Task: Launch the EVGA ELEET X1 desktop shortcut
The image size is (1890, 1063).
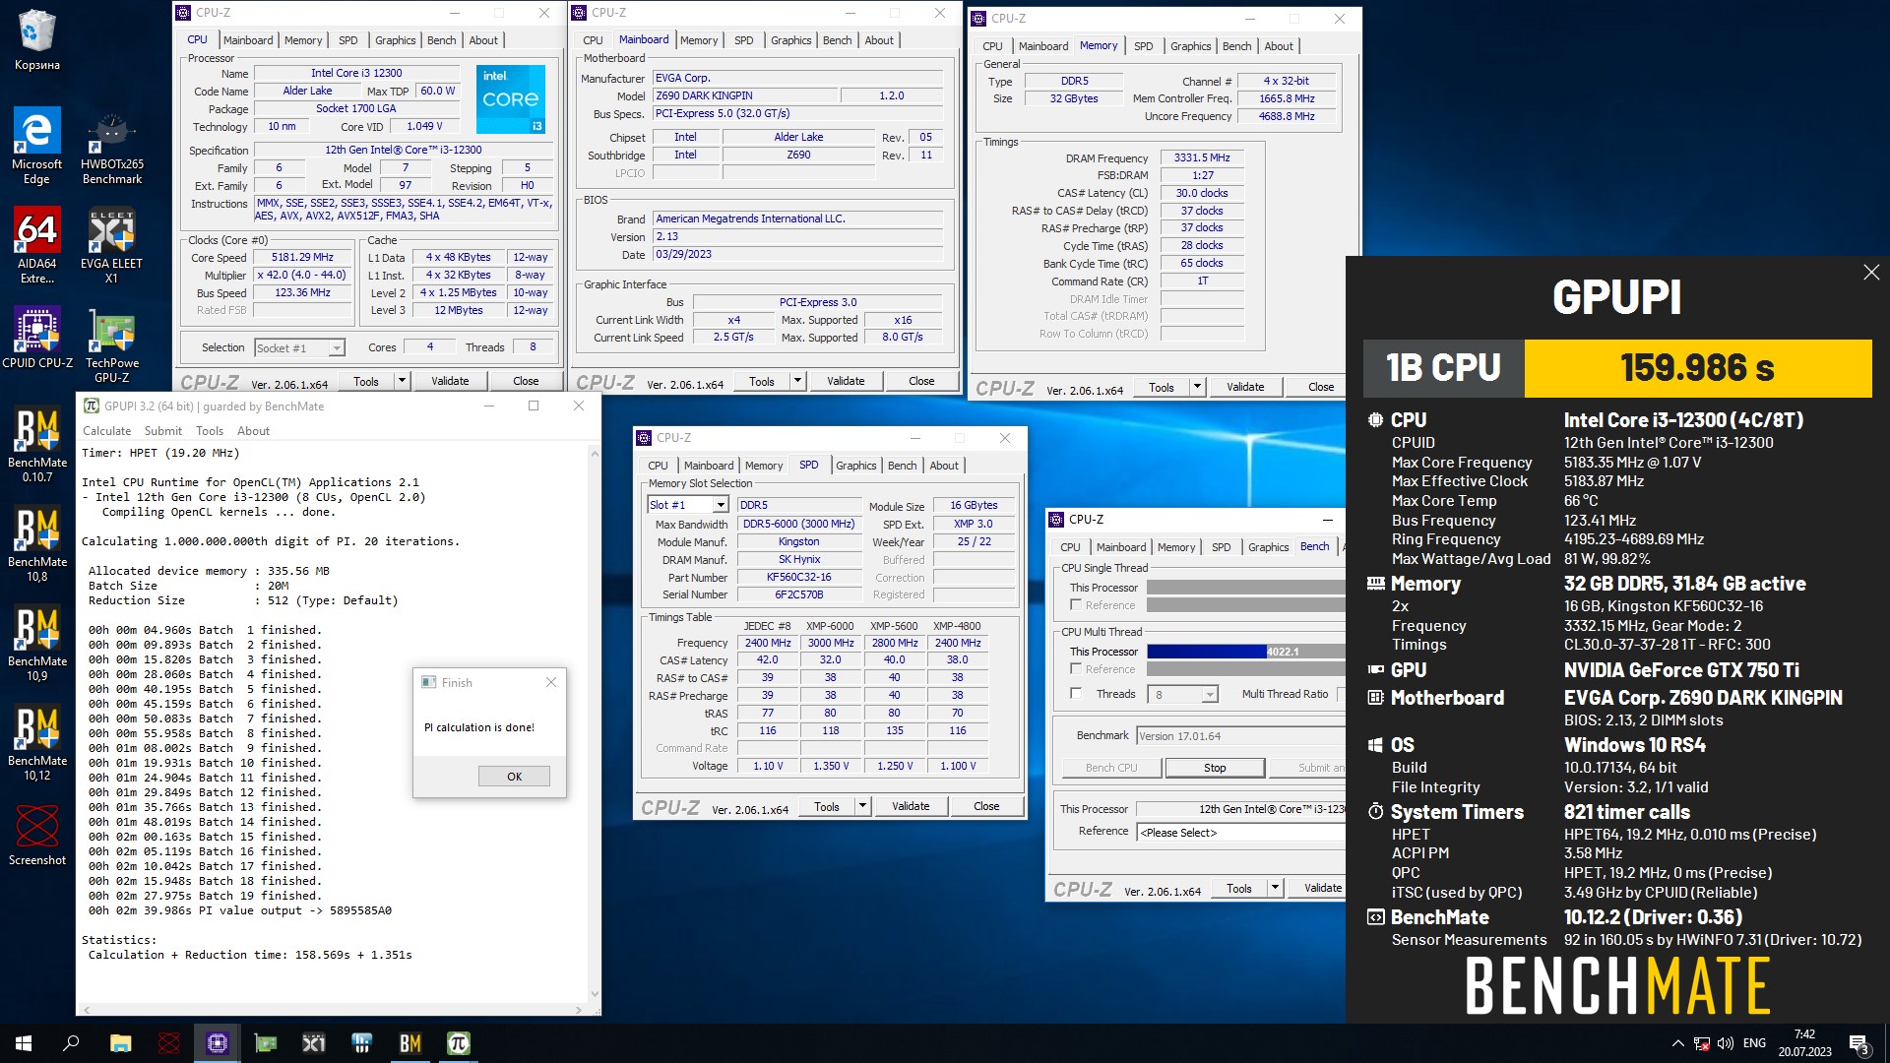Action: (111, 245)
